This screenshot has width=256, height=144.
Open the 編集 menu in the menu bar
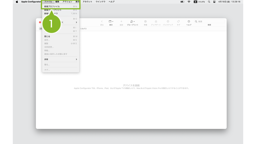coord(57,2)
